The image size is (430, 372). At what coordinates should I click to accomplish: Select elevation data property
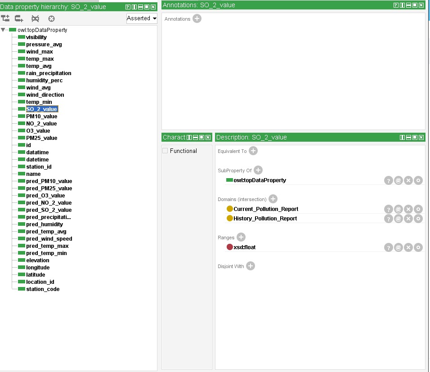[38, 260]
